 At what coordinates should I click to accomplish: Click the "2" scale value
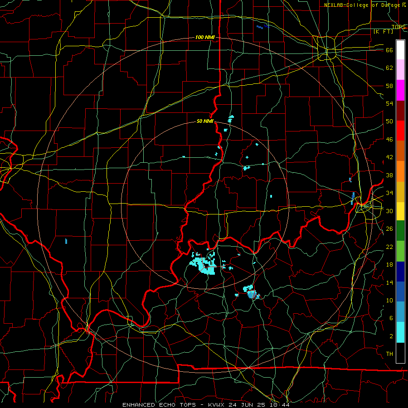click(x=391, y=336)
